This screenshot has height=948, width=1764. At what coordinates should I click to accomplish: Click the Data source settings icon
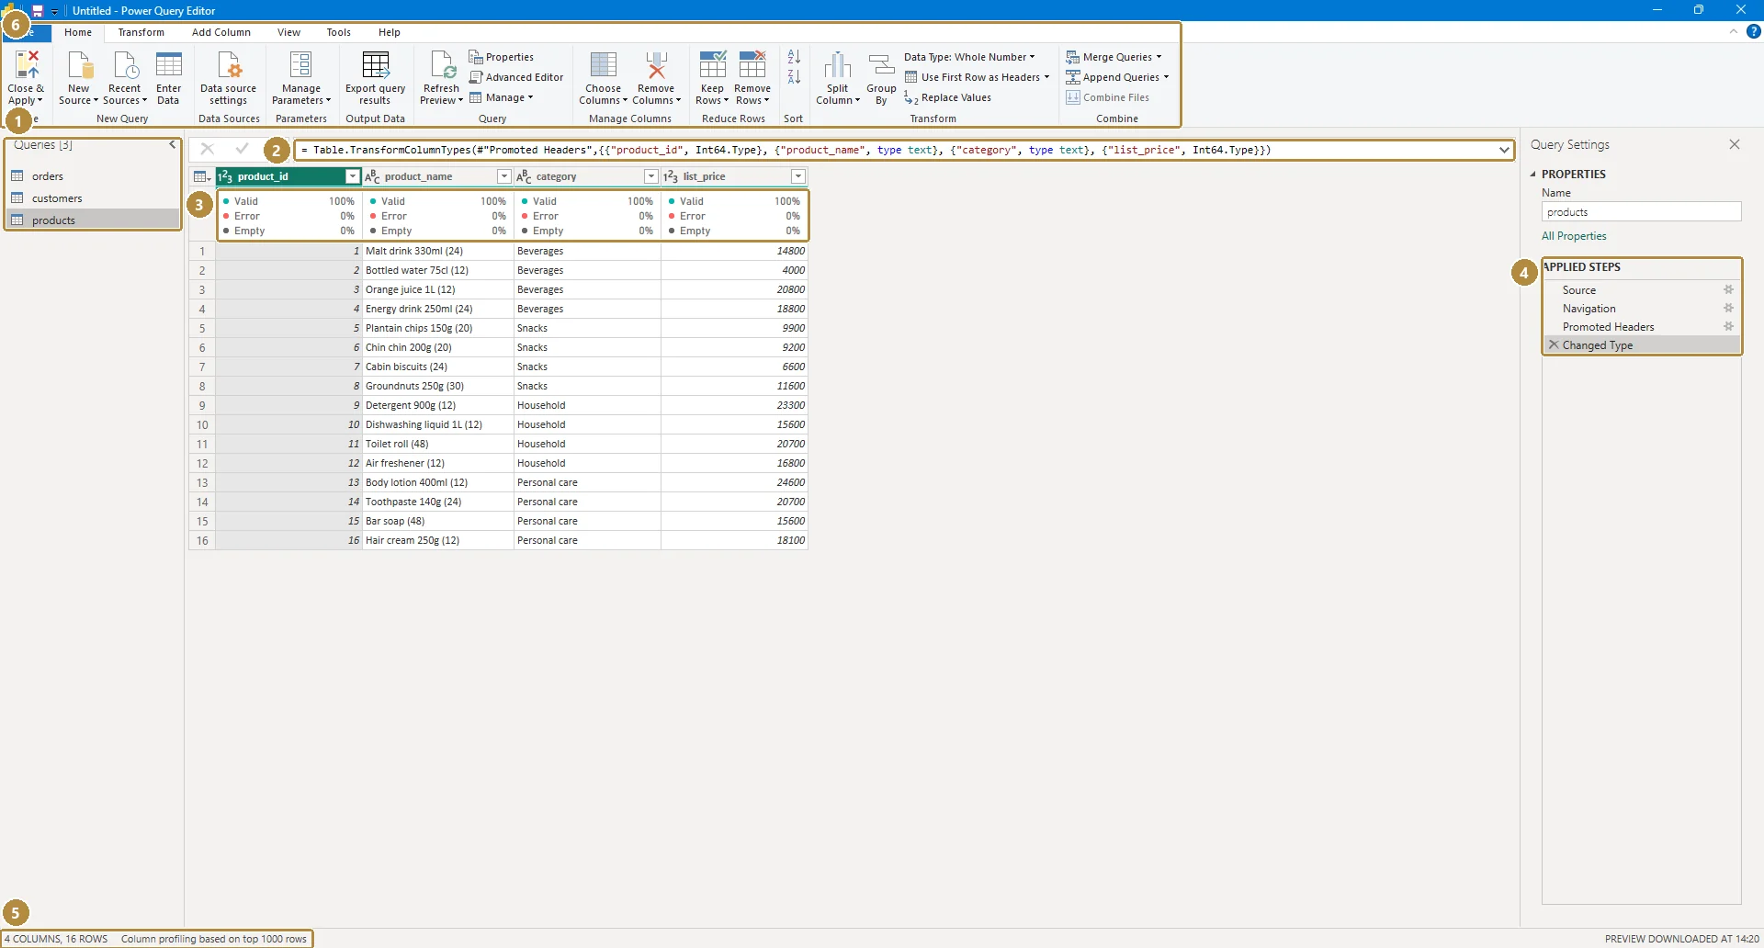[229, 66]
